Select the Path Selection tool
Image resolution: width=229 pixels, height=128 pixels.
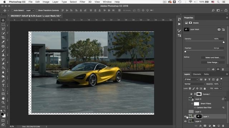[3, 90]
